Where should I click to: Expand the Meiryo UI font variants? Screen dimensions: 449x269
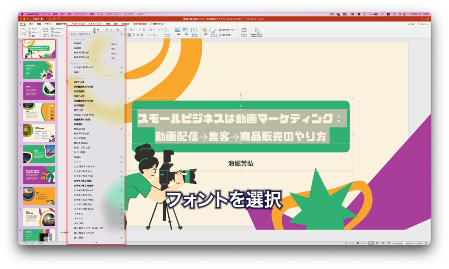[x=121, y=129]
